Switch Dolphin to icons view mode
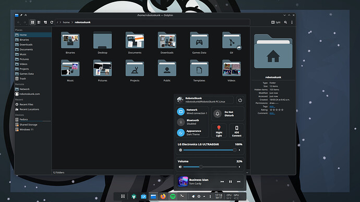Viewport: 360px width, 202px height. (32, 22)
